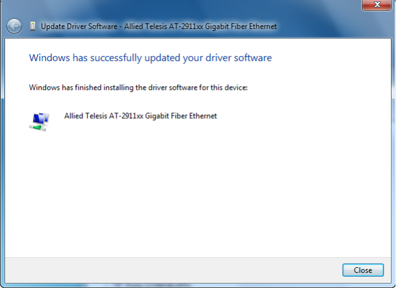
Task: Click the small driver icon in the title bar
Action: coord(33,26)
